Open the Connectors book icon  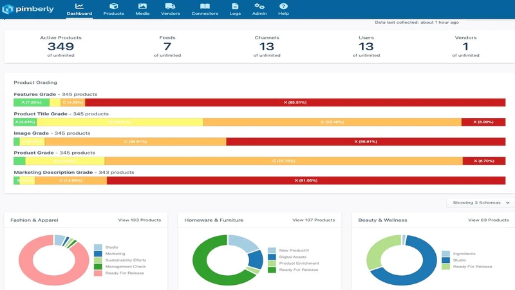tap(205, 6)
